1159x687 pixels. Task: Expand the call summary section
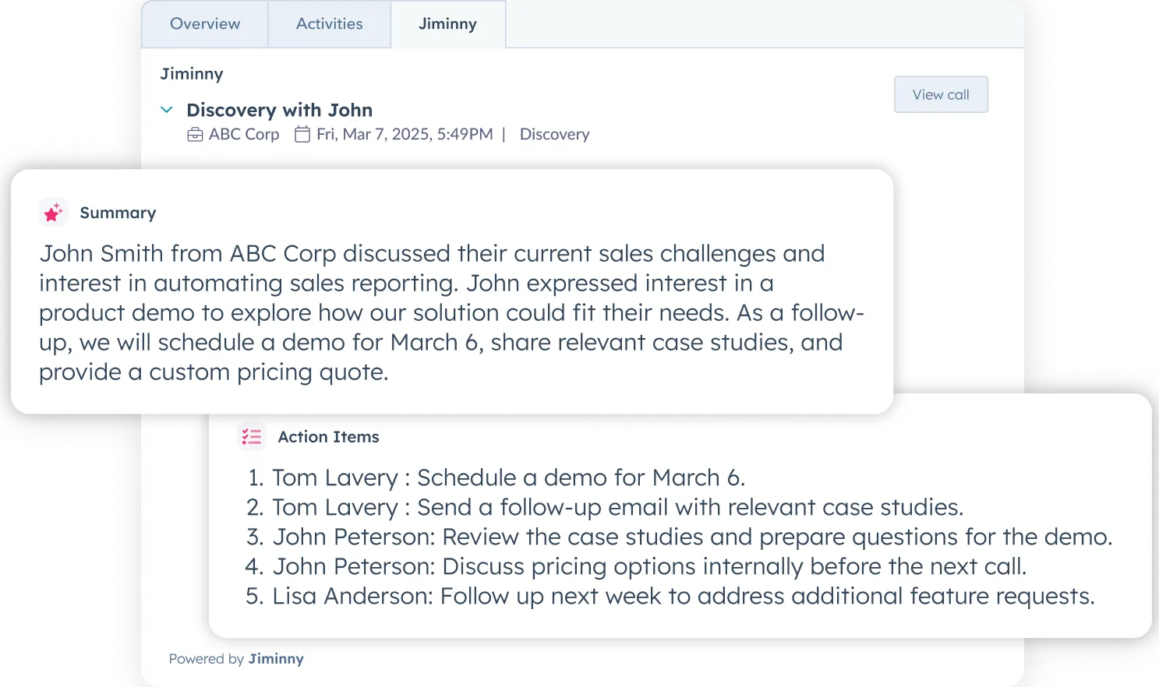point(118,212)
